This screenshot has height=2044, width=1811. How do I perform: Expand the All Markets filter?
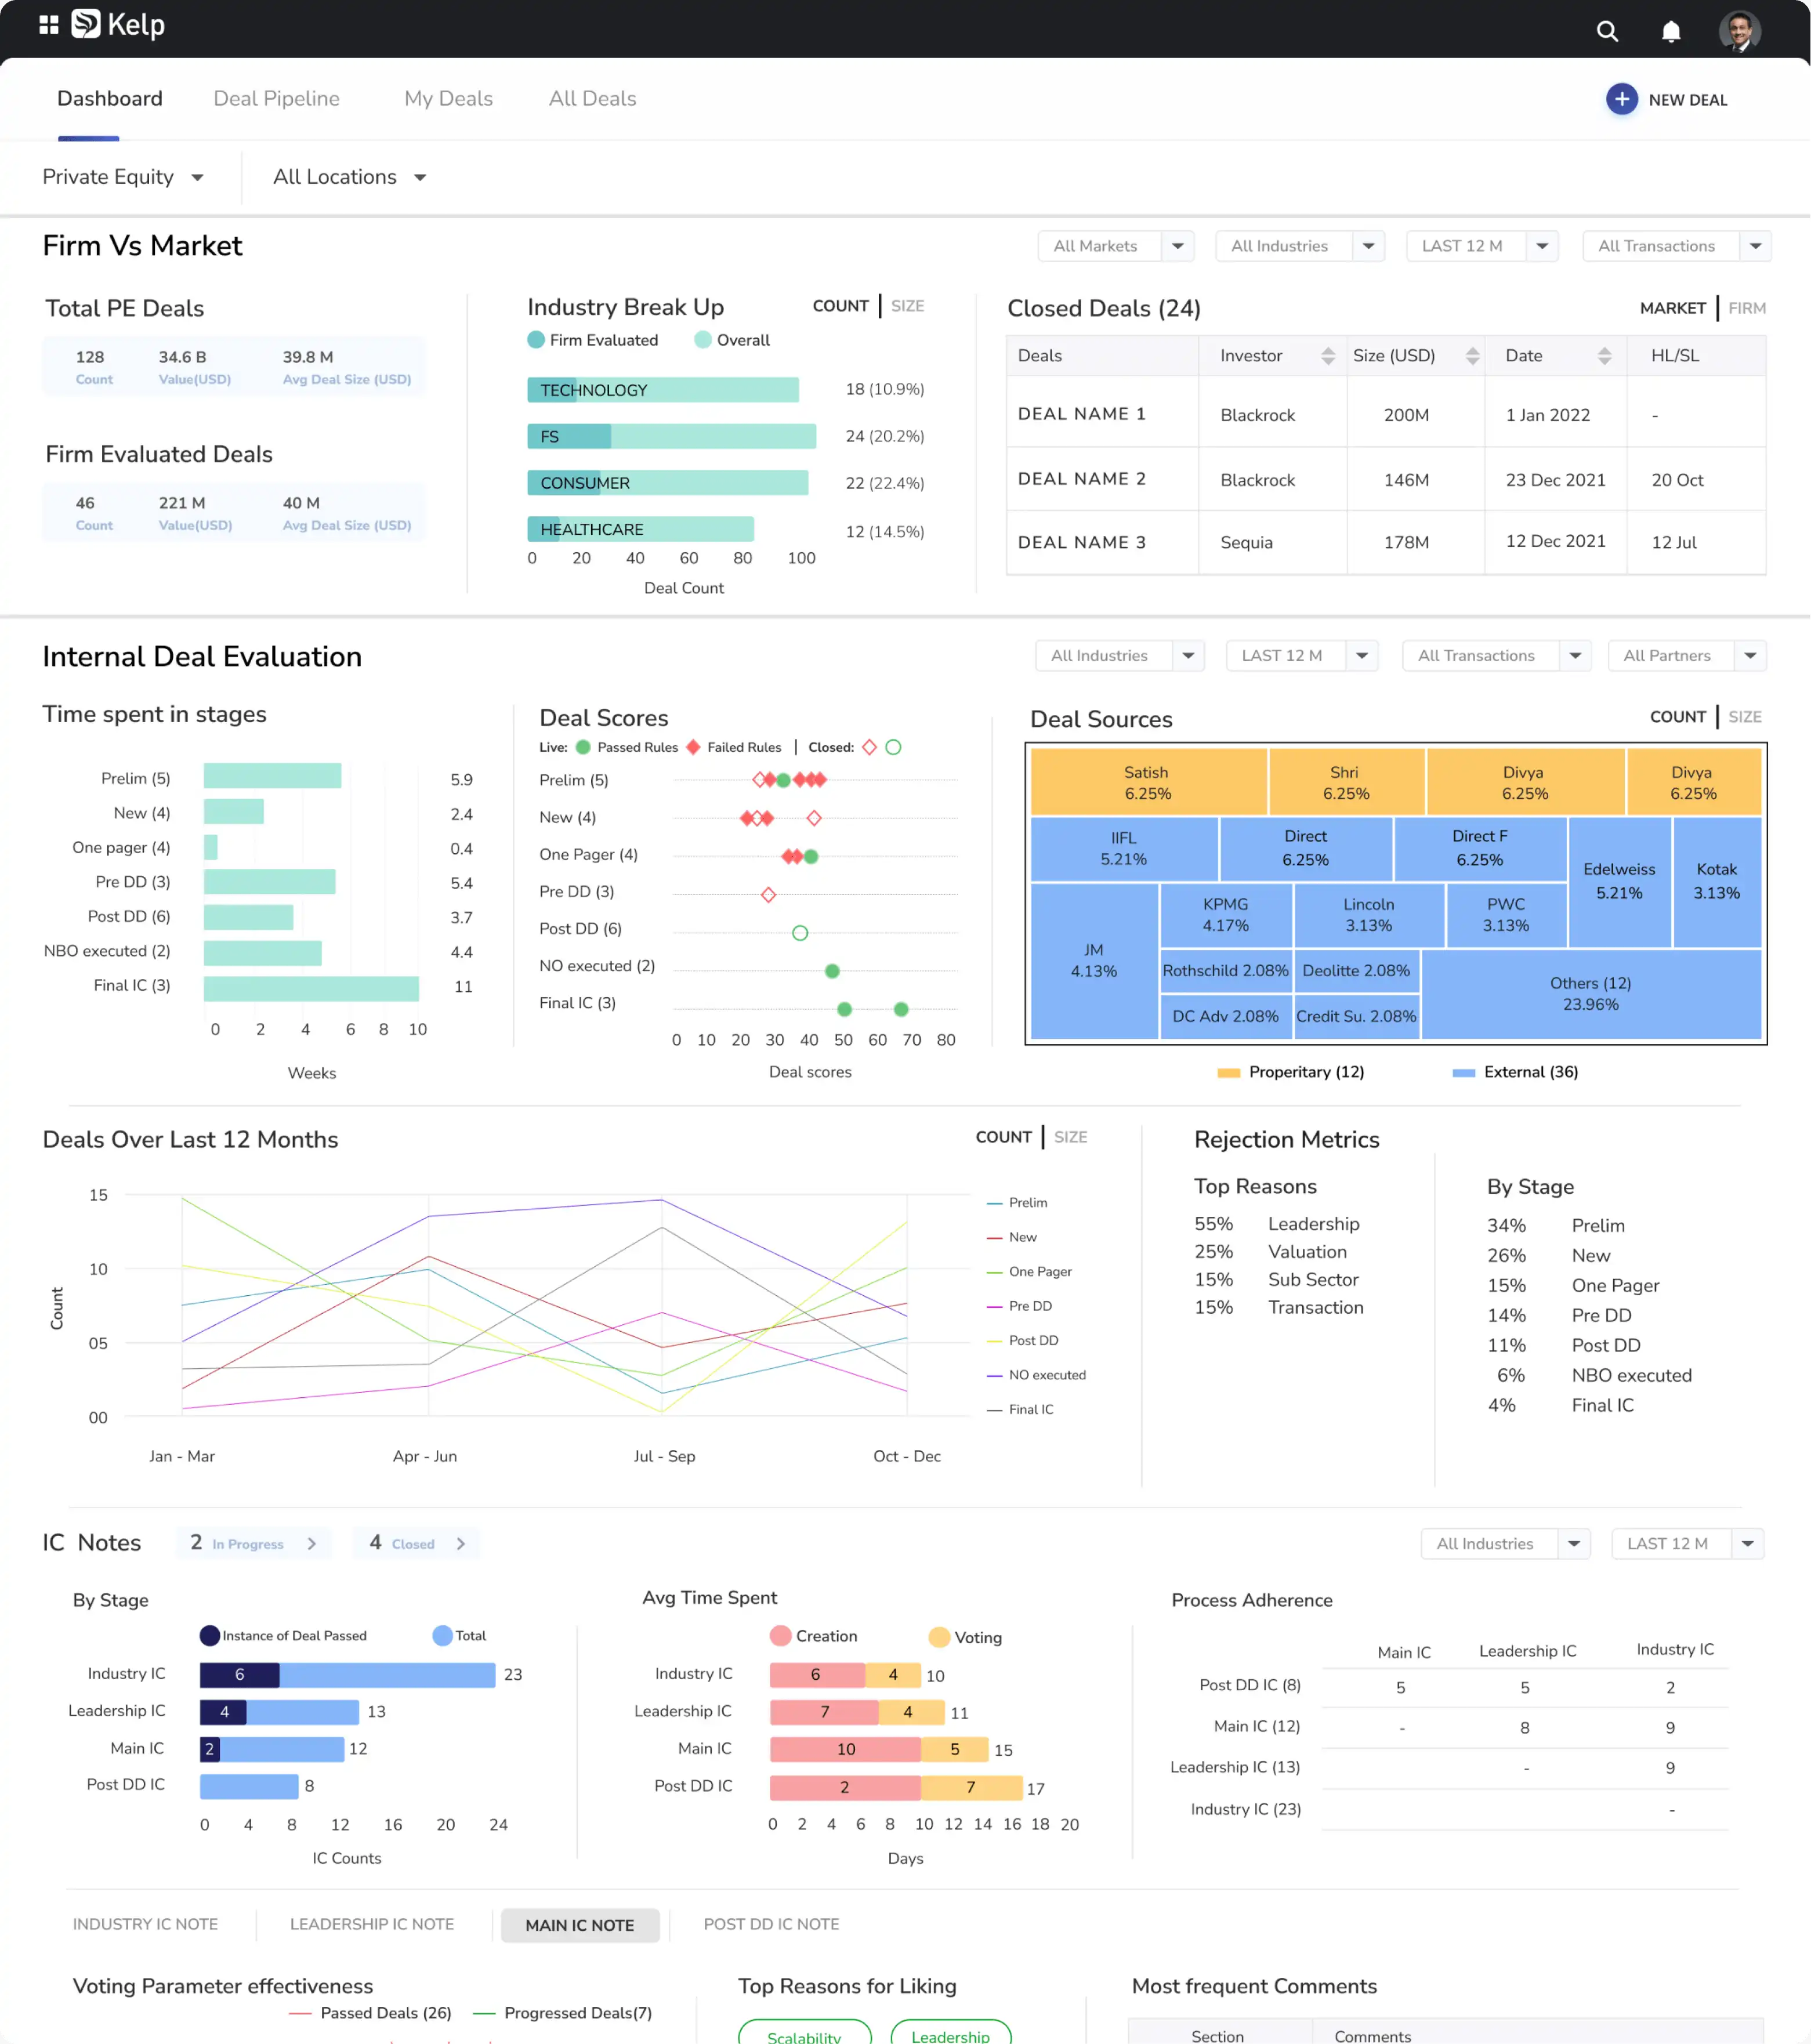click(x=1177, y=246)
